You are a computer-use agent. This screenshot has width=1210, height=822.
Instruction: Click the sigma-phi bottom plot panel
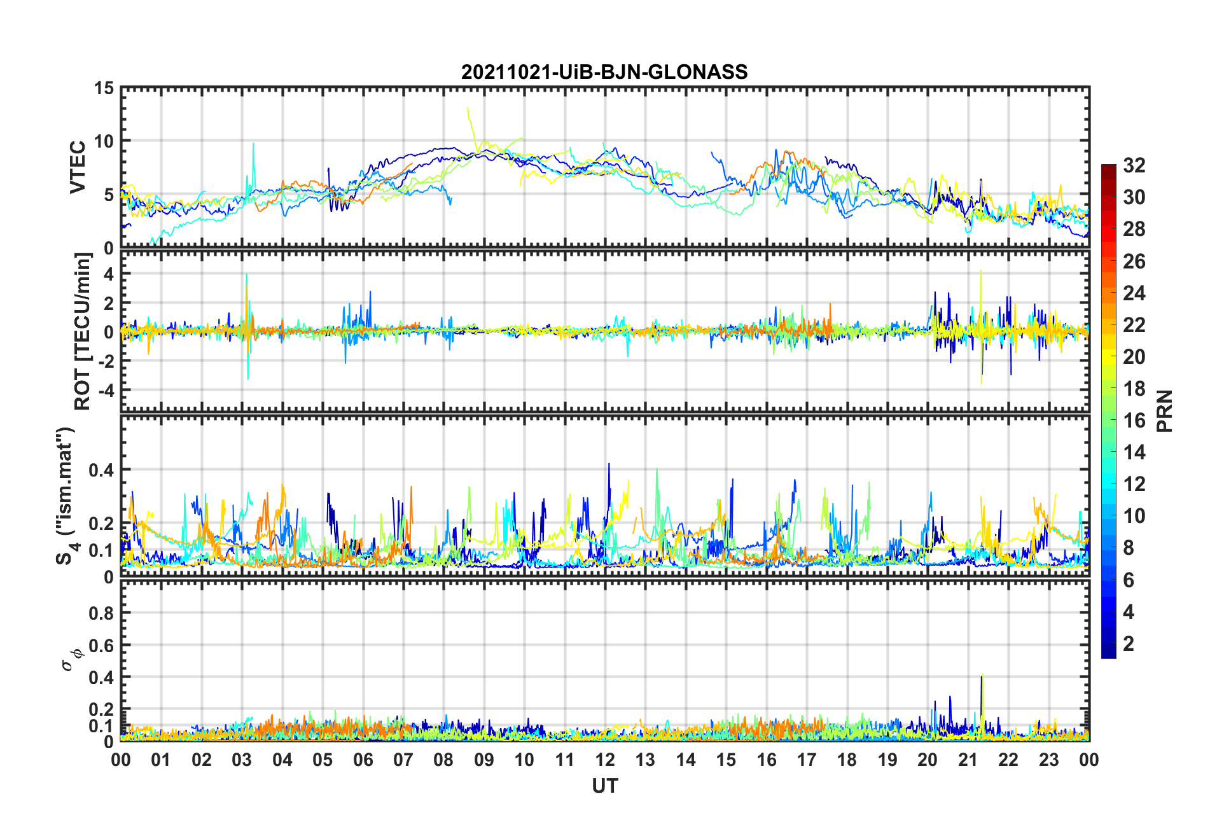click(605, 661)
